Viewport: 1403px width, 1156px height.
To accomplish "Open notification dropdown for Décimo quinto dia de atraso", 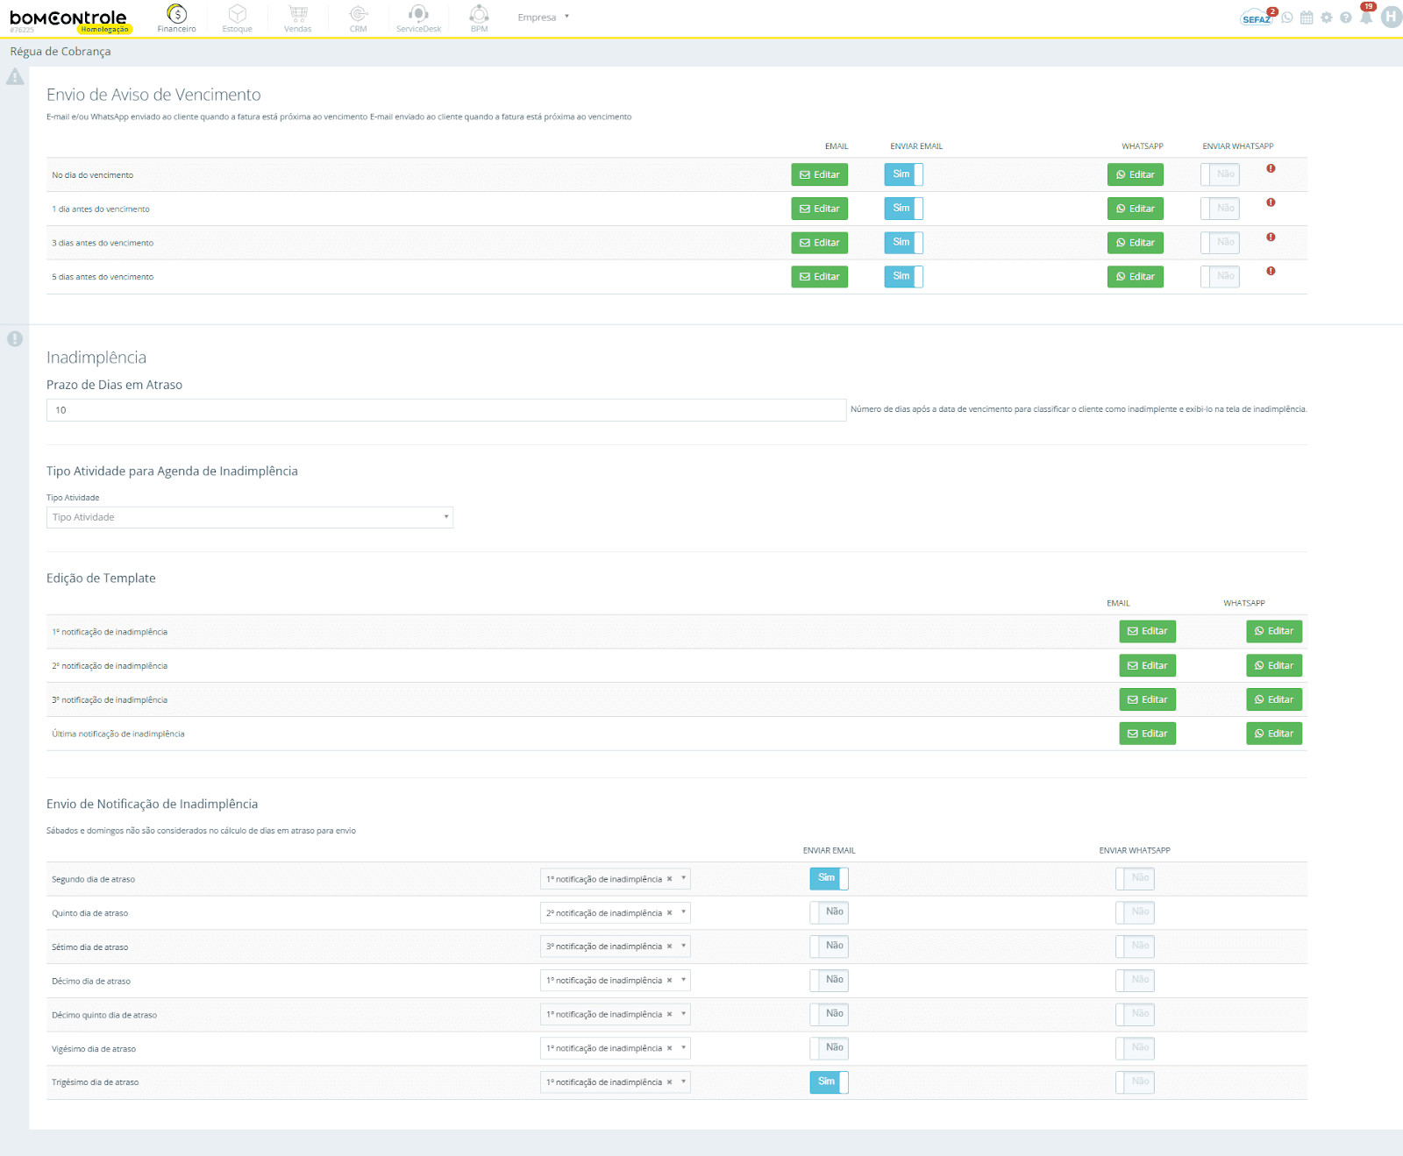I will click(x=616, y=1014).
